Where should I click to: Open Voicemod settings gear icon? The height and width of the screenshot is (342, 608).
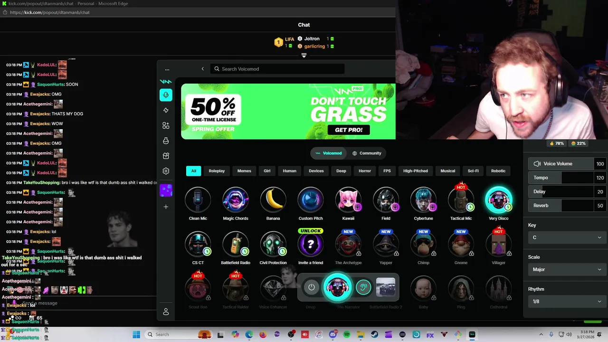tap(166, 171)
